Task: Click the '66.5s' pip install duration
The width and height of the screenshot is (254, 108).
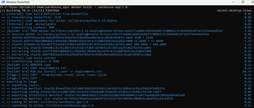Action: 248,71
